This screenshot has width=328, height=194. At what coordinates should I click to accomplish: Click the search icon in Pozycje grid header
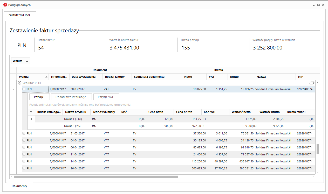[31, 112]
